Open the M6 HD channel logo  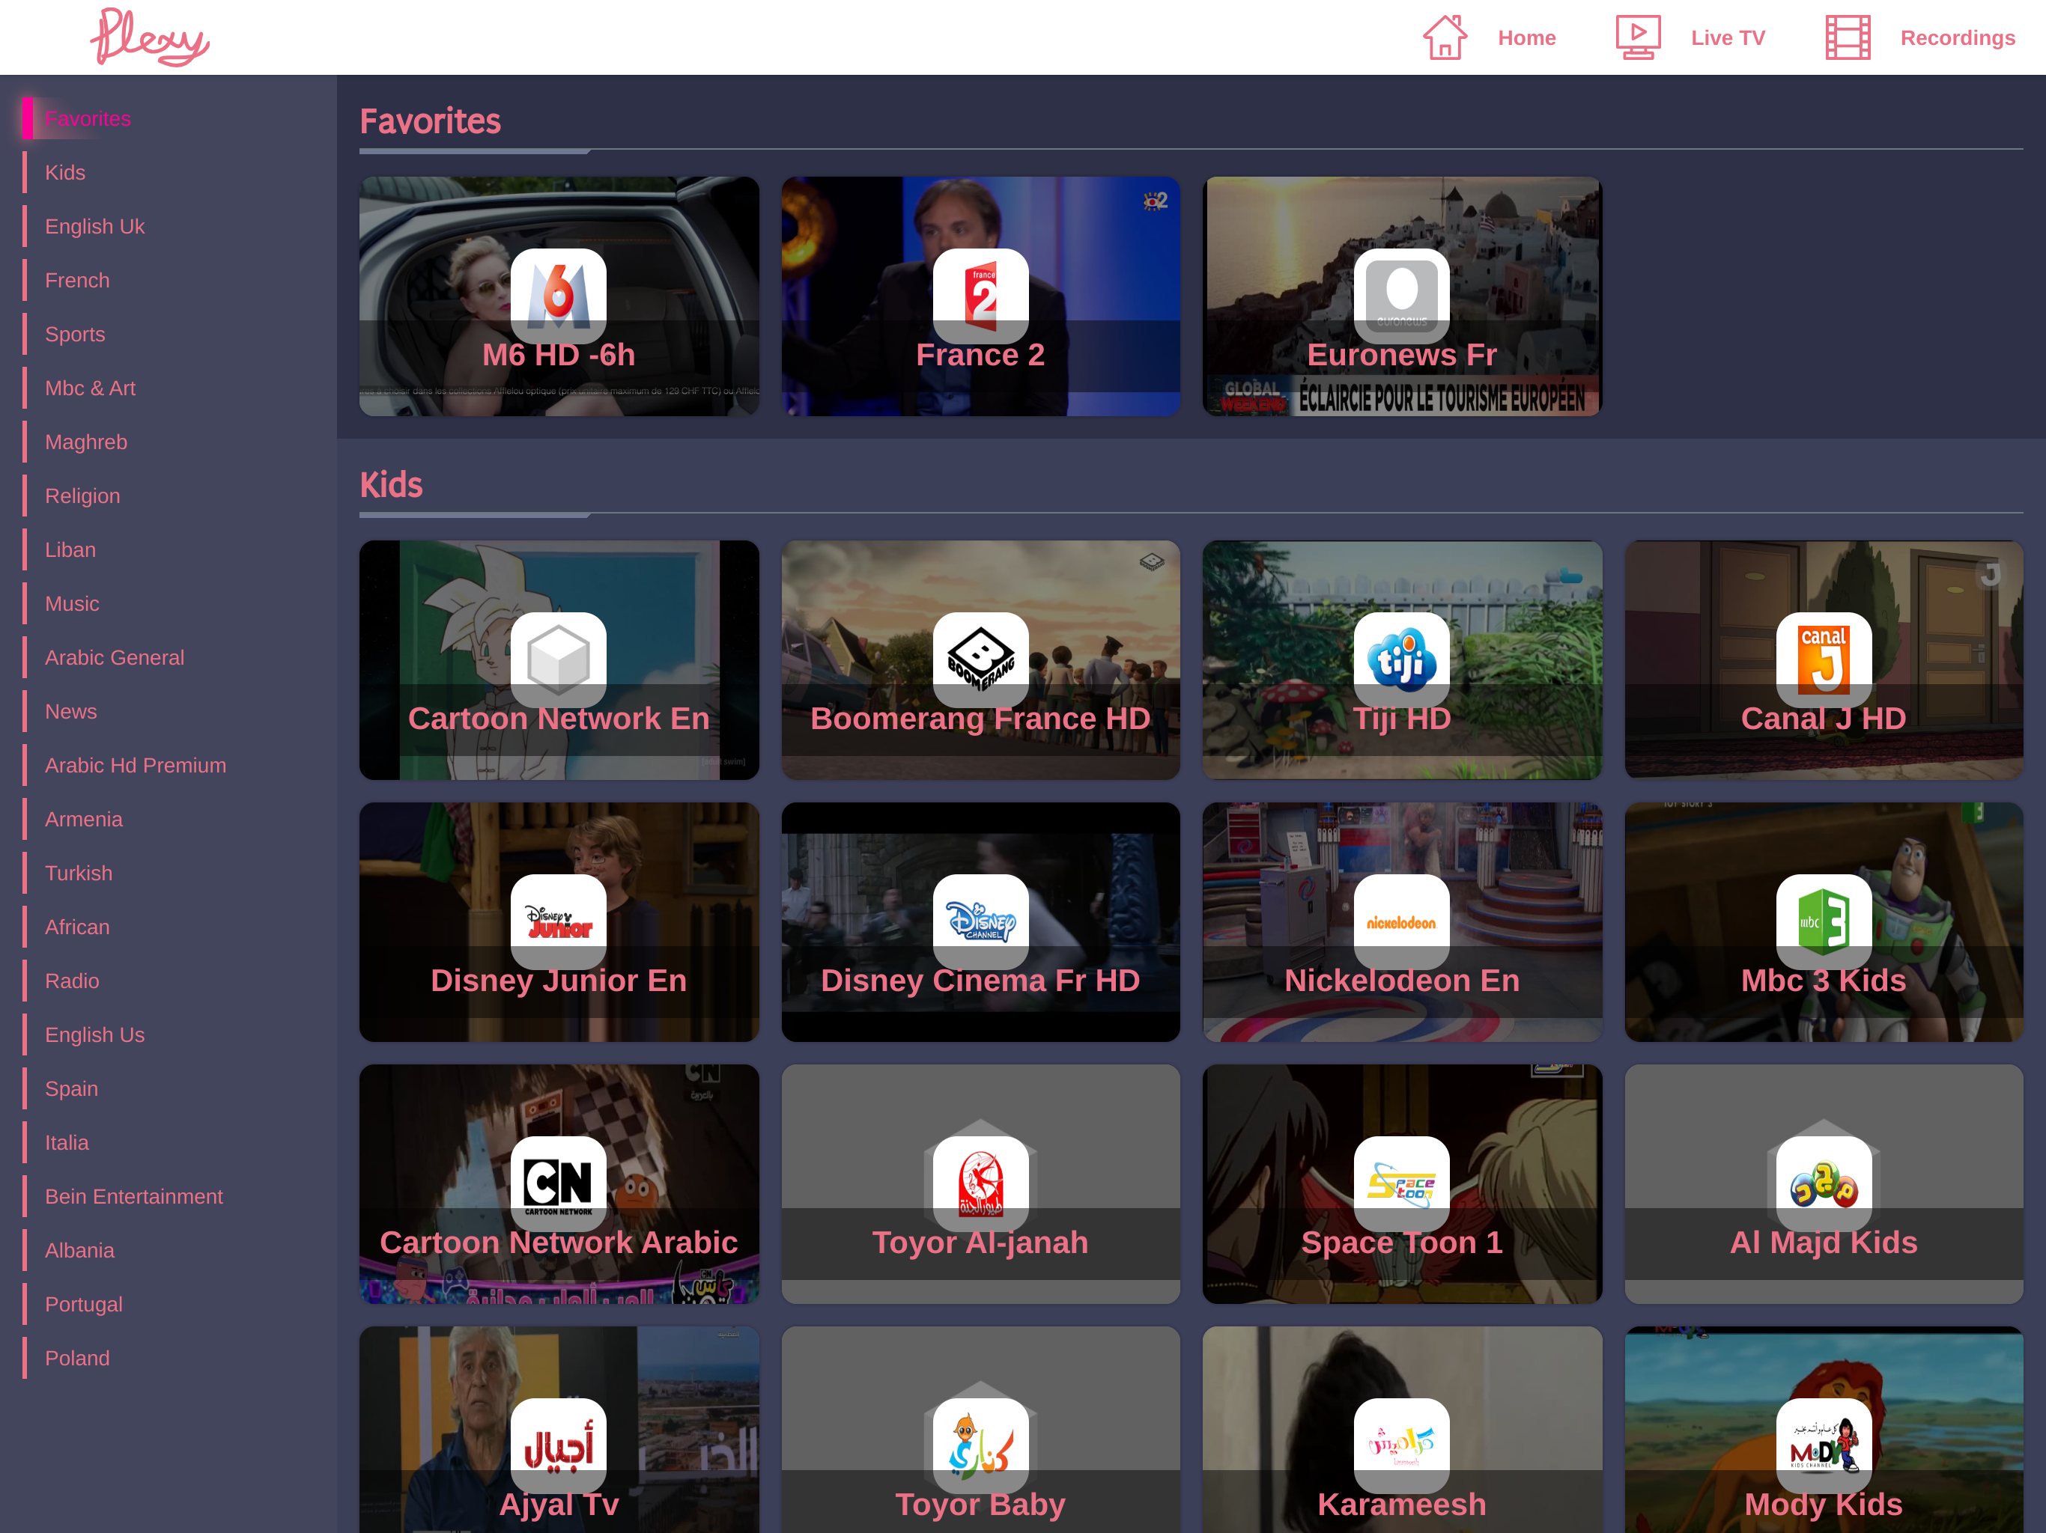(559, 295)
